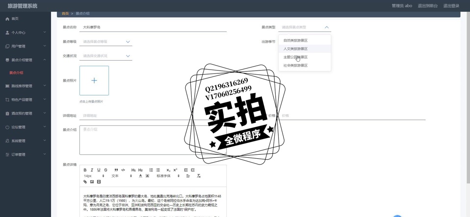Open the 景点等级 dropdown
The image size is (470, 217).
105,42
